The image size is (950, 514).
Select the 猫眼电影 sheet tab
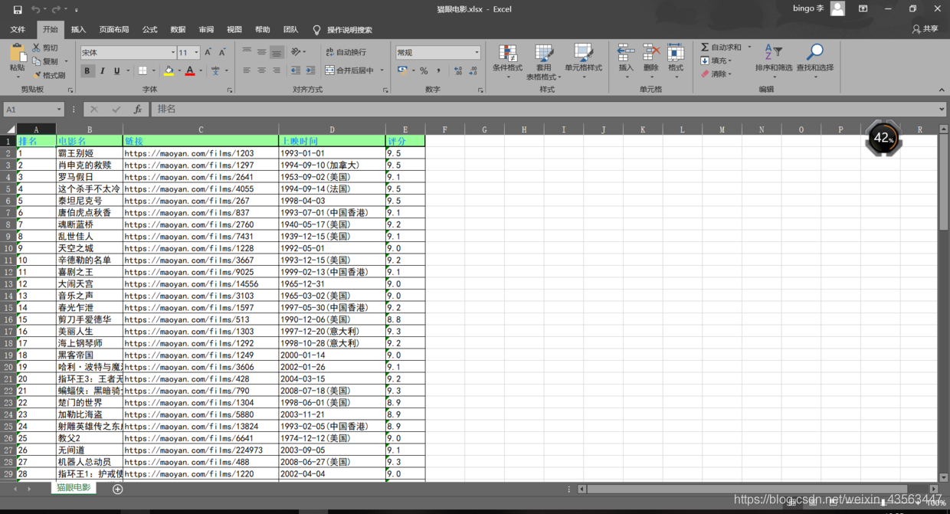(x=74, y=488)
